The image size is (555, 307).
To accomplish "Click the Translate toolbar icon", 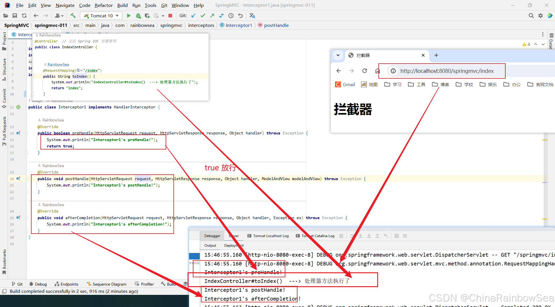I will tap(252, 16).
